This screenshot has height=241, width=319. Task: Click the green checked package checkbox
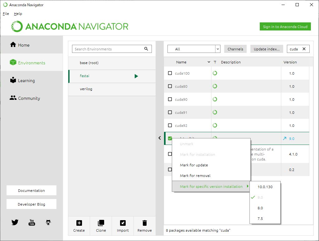(x=170, y=138)
